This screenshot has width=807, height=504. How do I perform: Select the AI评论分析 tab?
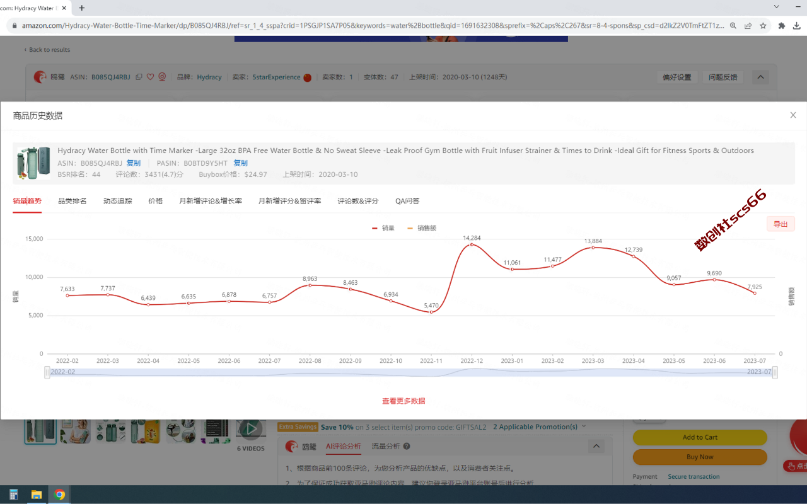pyautogui.click(x=344, y=446)
